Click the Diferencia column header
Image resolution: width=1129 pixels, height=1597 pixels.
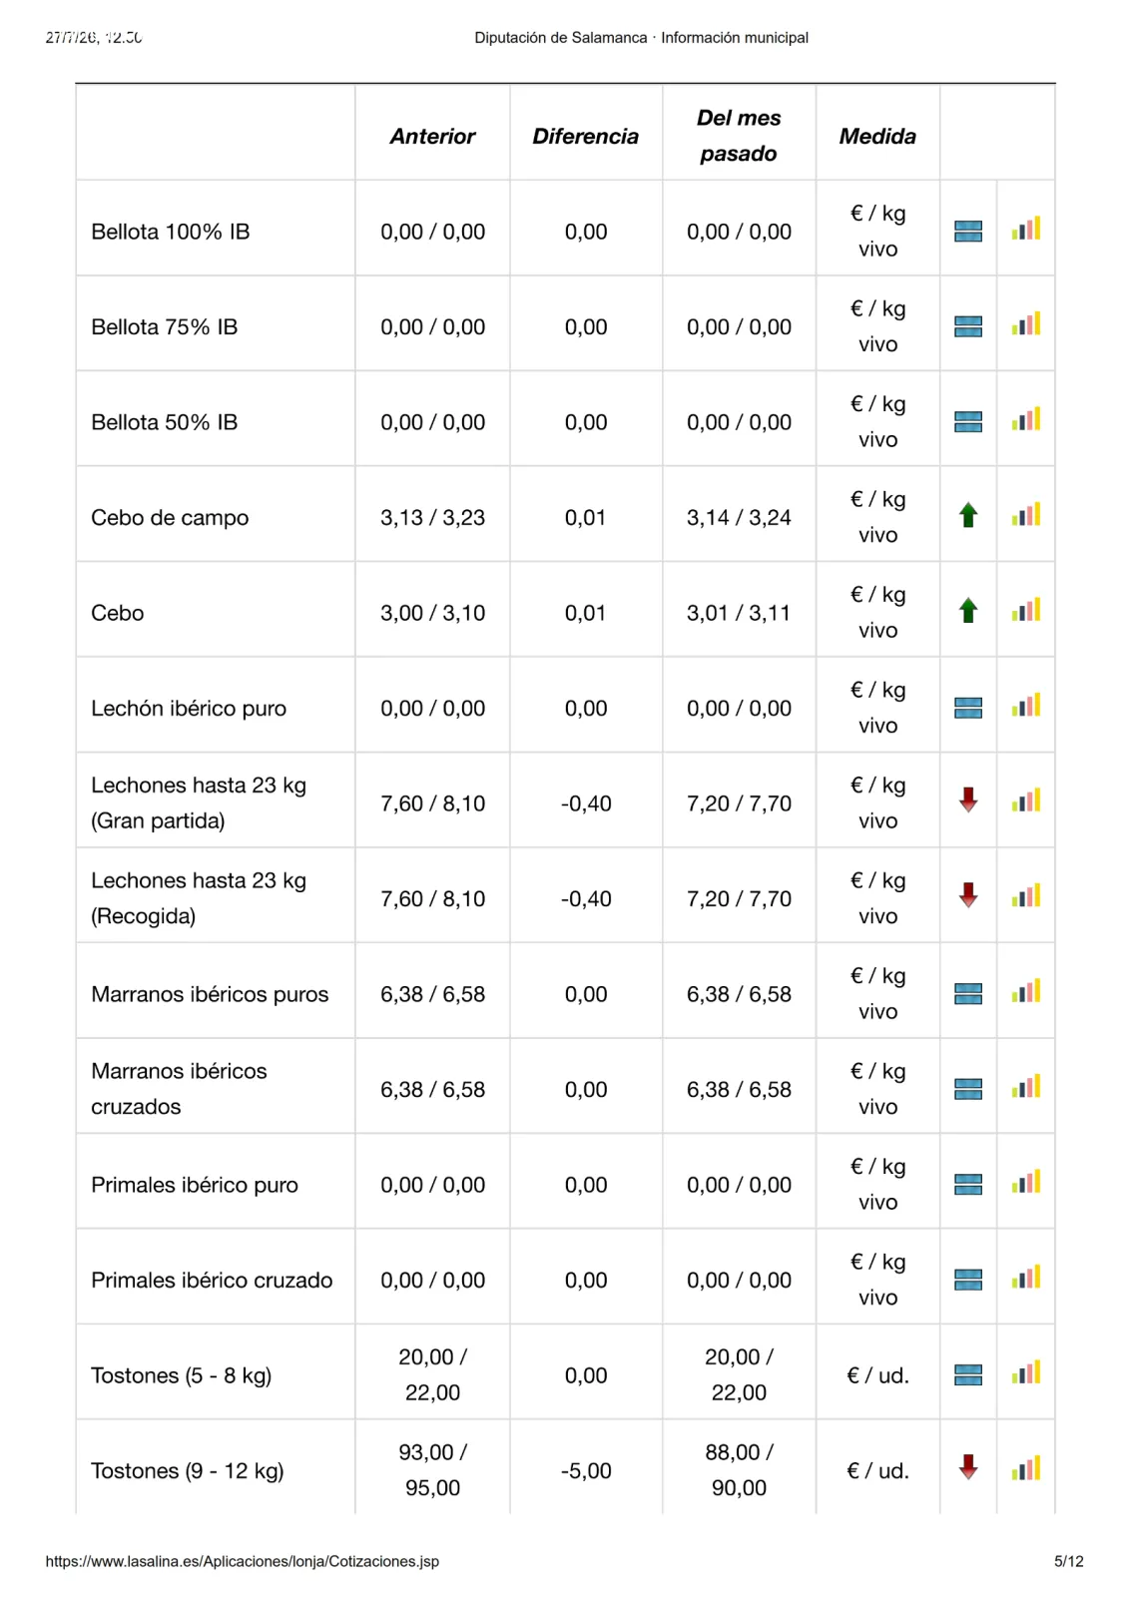[586, 136]
